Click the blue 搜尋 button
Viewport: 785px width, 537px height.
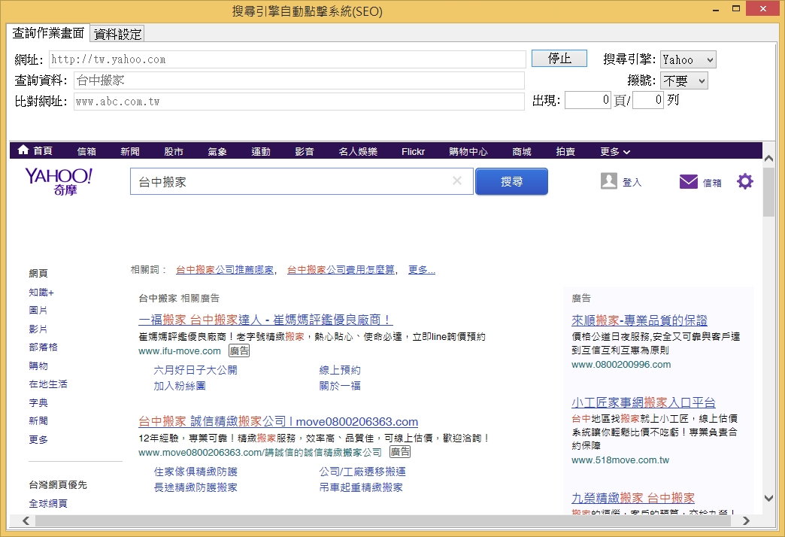click(x=511, y=181)
